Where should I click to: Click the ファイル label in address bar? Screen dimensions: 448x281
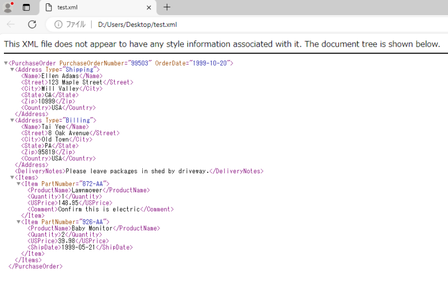[76, 25]
